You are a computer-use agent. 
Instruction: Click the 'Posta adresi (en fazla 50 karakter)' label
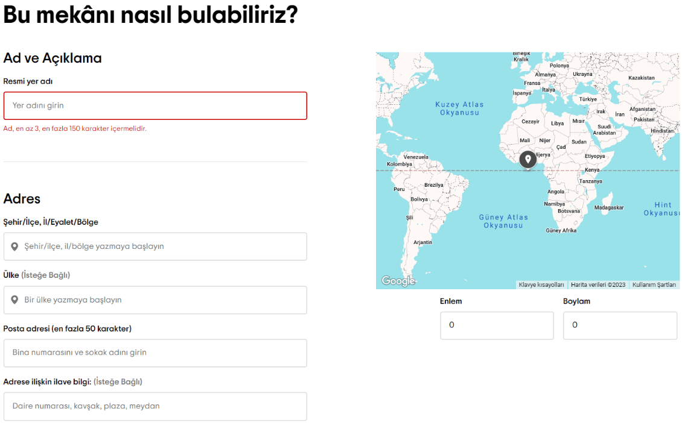(x=68, y=329)
